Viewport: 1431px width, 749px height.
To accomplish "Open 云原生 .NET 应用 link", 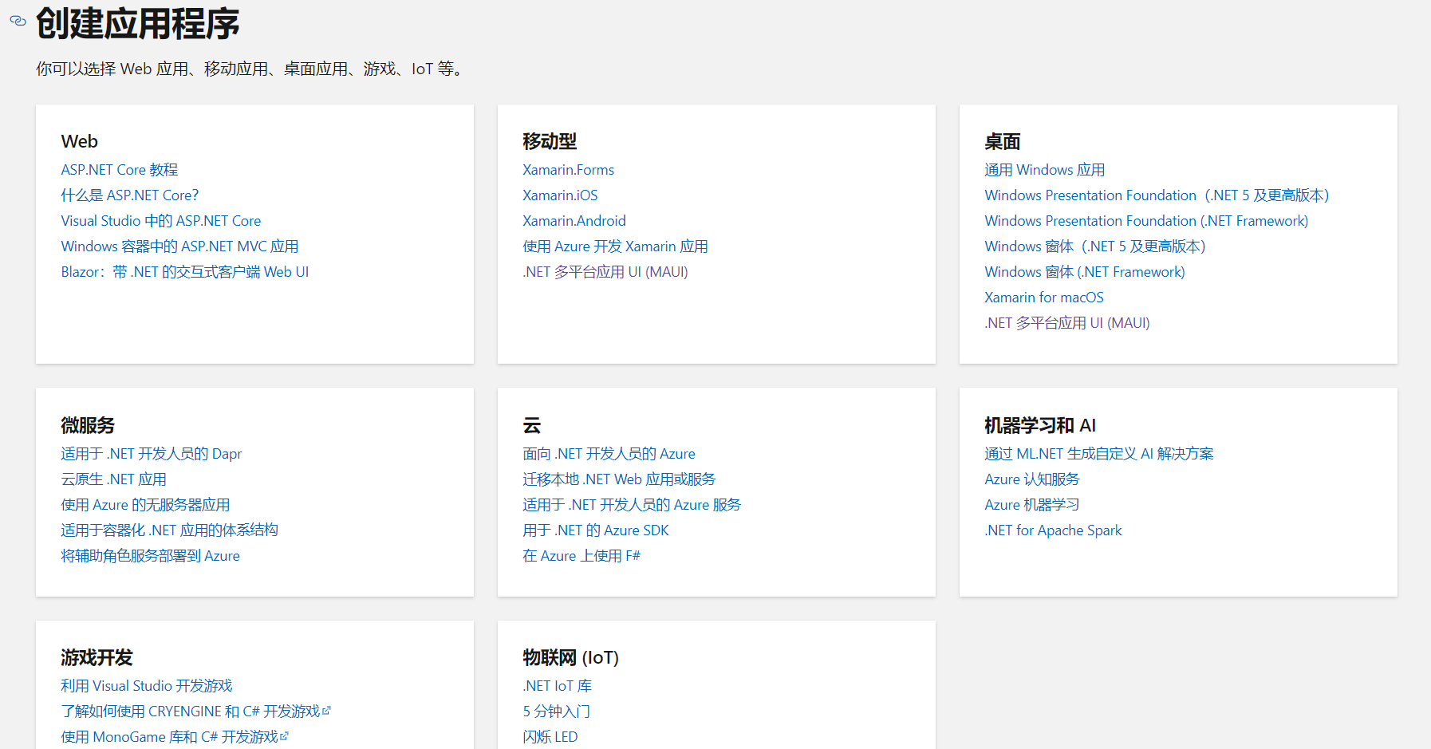I will coord(114,479).
